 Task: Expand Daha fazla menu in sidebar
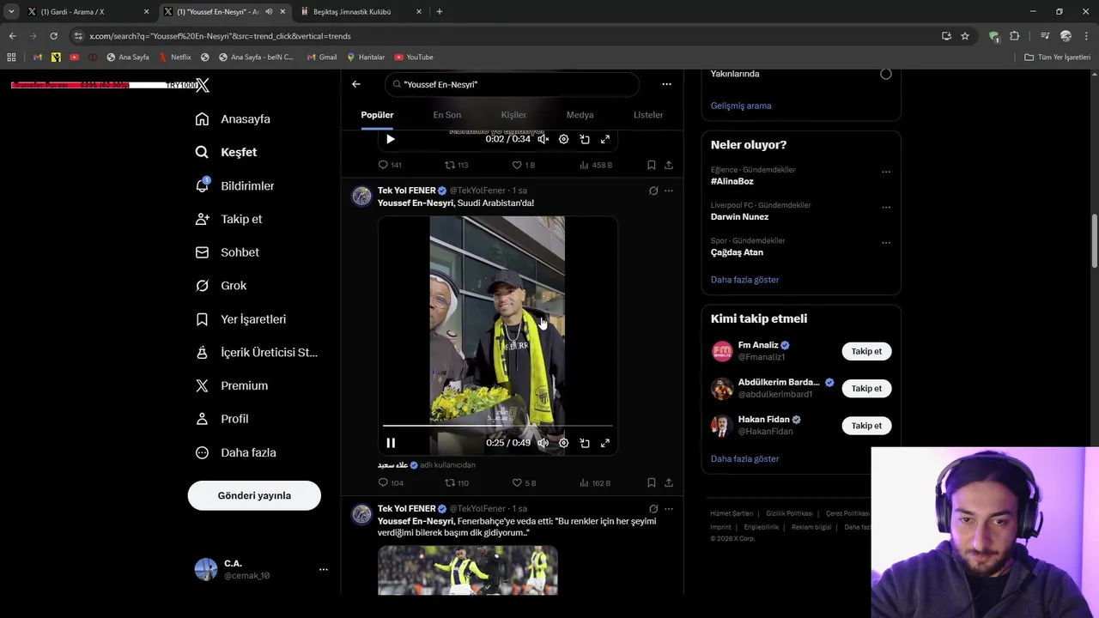(235, 452)
